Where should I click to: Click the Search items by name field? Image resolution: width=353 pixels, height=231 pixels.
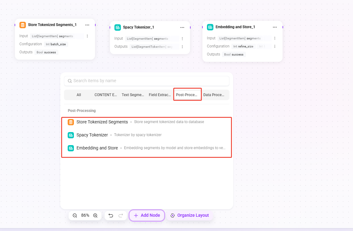point(147,81)
